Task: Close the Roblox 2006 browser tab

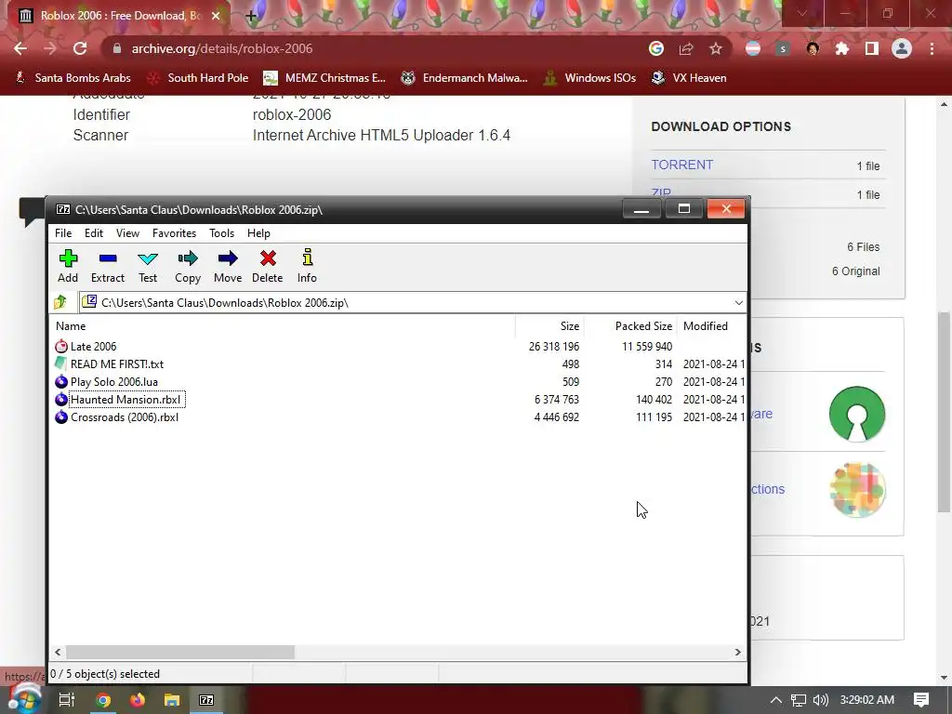Action: click(216, 16)
